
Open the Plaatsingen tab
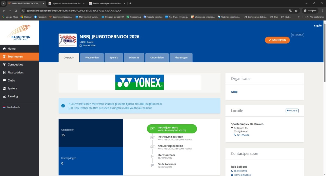coord(181,58)
